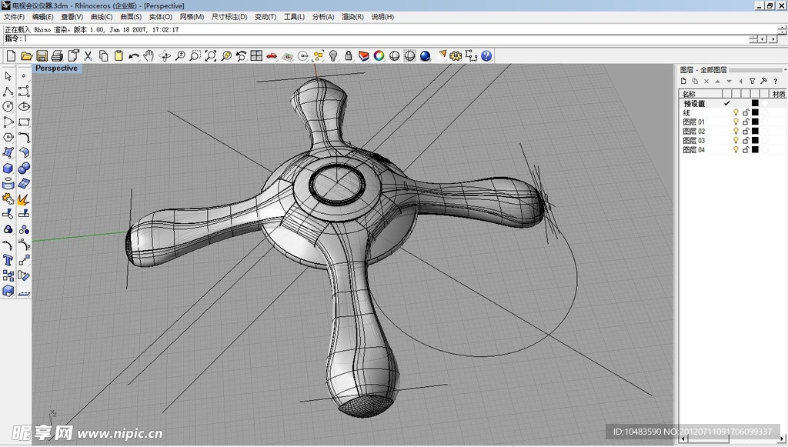The height and width of the screenshot is (447, 788).
Task: Toggle visibility bulb for 图层 01
Action: (x=735, y=122)
